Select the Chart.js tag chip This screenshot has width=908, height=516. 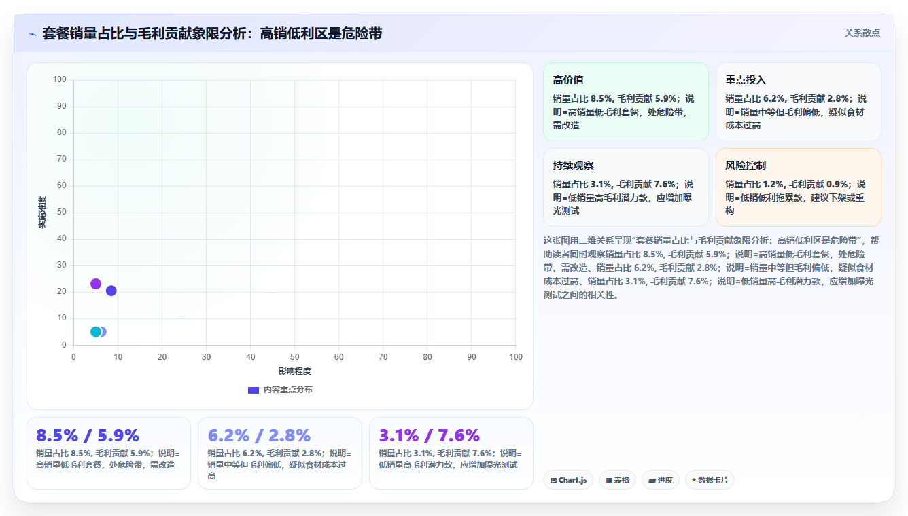coord(568,480)
